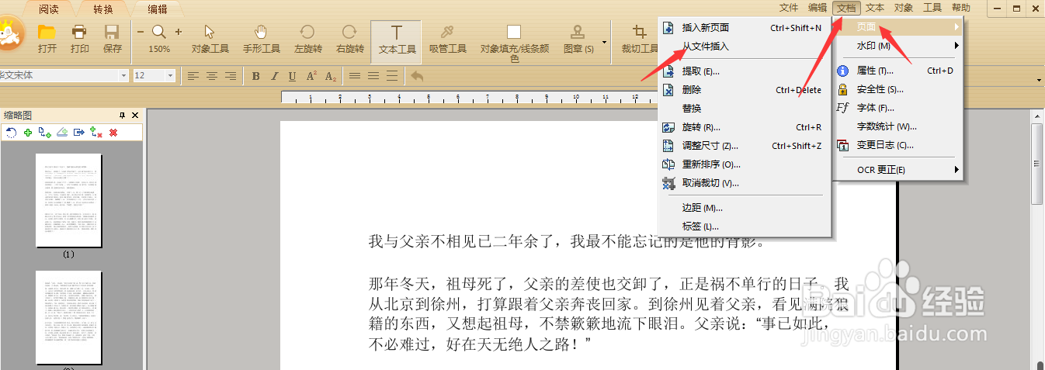Click the 打开 (Open) folder icon

click(x=47, y=32)
